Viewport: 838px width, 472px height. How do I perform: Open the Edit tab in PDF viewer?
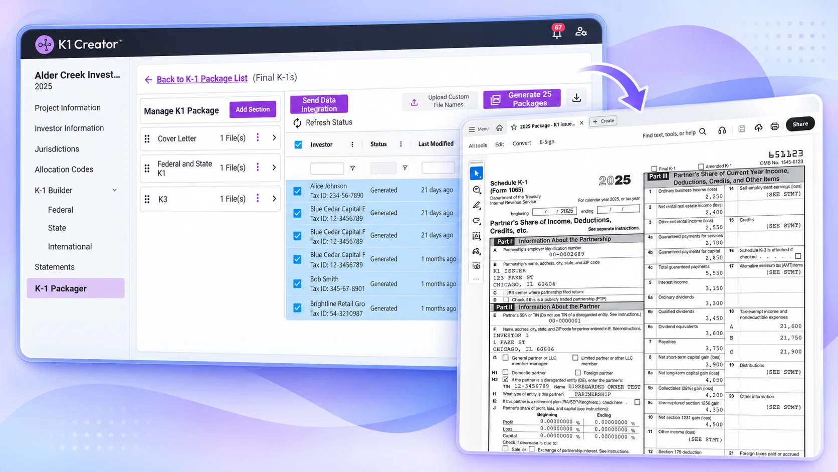coord(500,144)
